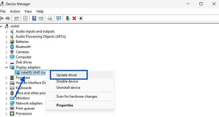Open the Help menu

pos(40,11)
